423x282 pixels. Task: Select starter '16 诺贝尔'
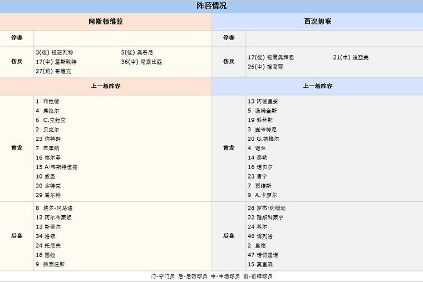pyautogui.click(x=260, y=167)
